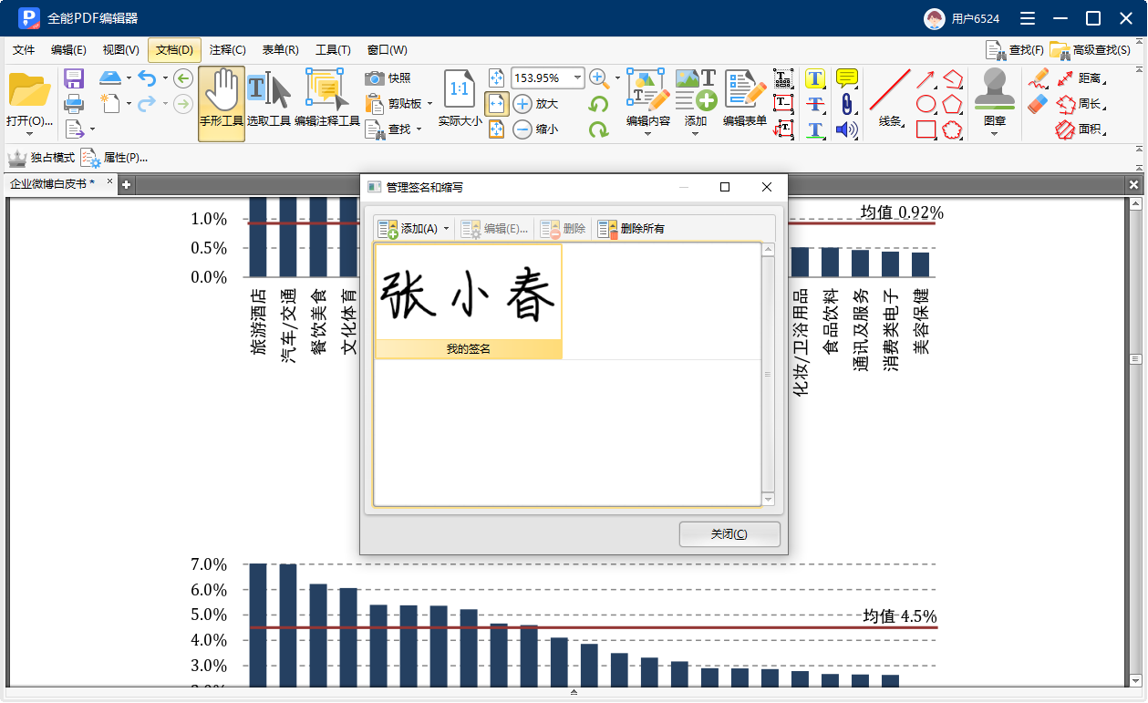Select the 张小春 signature thumbnail
The width and height of the screenshot is (1148, 703).
click(468, 301)
